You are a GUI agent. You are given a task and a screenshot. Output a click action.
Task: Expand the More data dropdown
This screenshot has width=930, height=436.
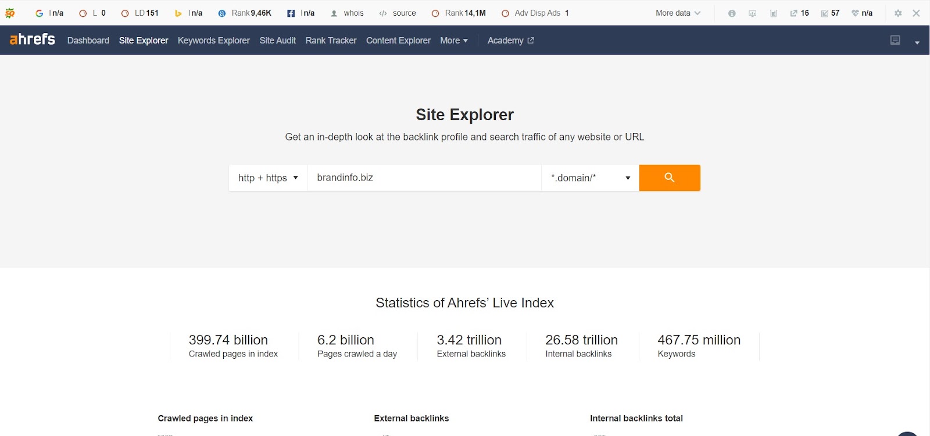coord(678,13)
